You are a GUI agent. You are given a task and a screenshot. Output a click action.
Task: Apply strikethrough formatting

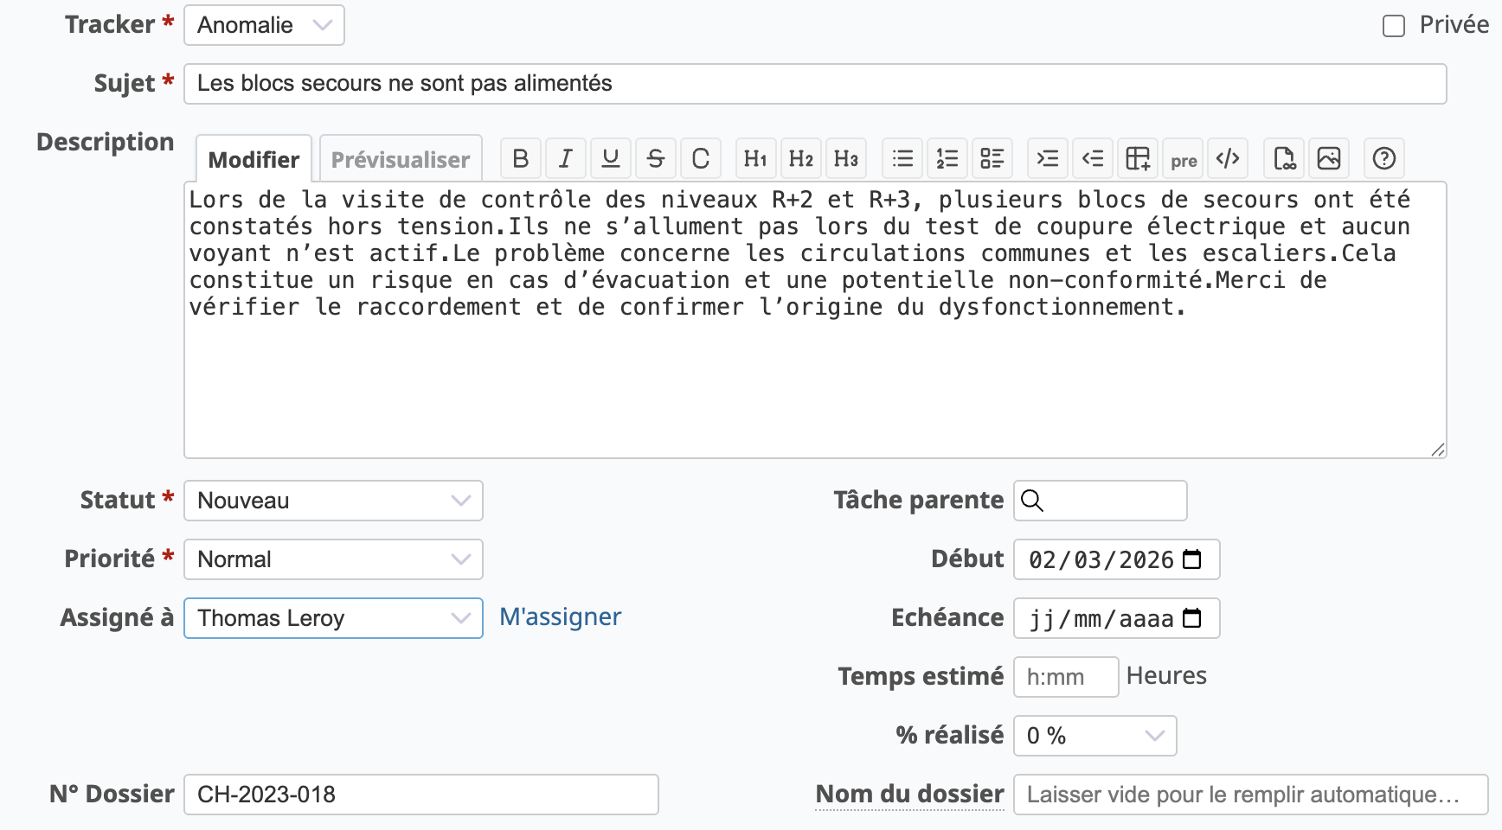pos(656,159)
